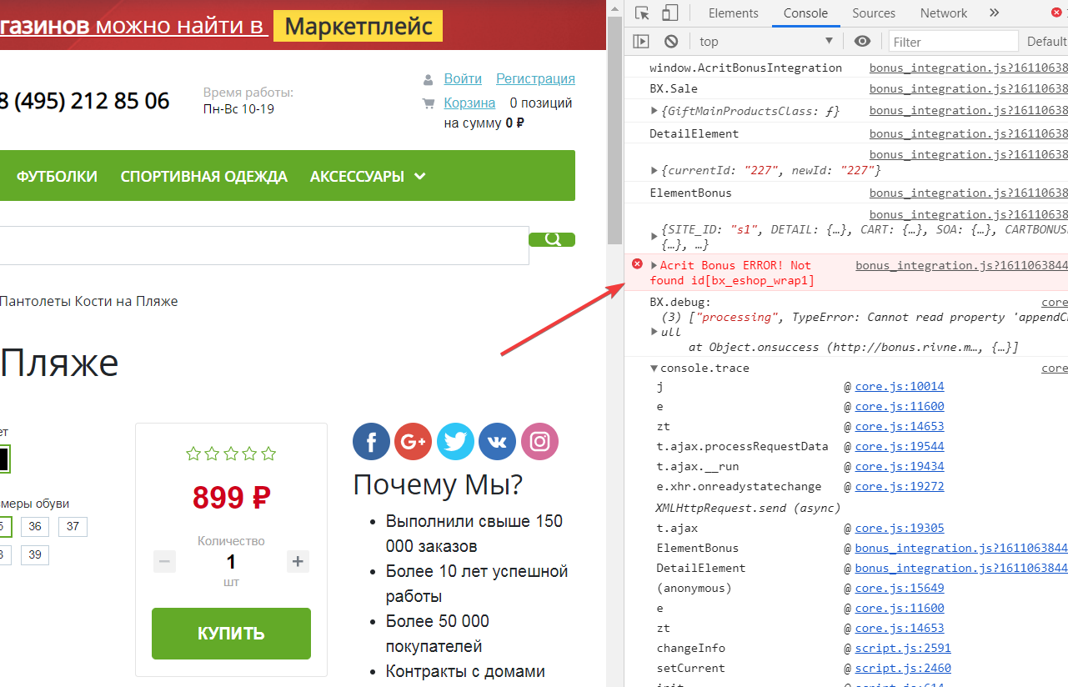Expand the BX.debug processing array
Screen dimensions: 1068x687
point(654,331)
